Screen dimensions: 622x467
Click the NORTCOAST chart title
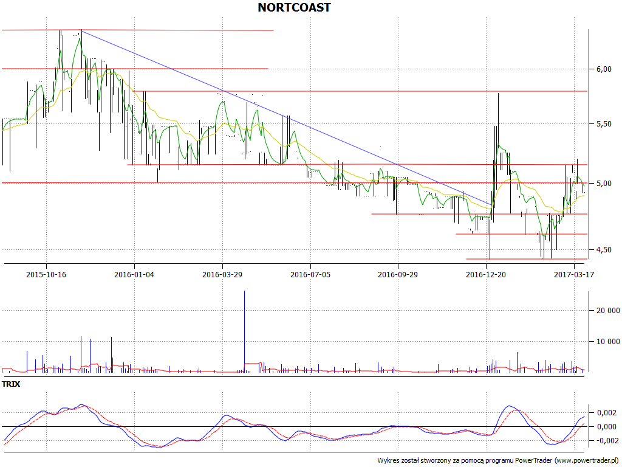(294, 7)
